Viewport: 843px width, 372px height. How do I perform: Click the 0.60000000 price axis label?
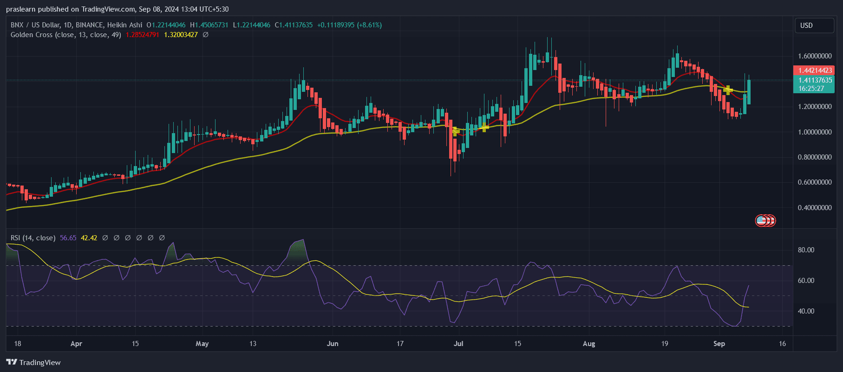coord(815,182)
